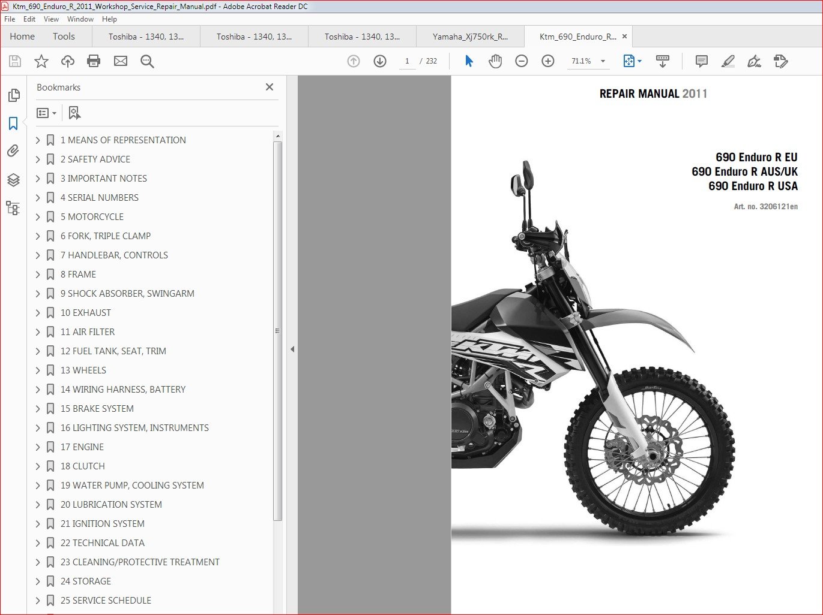823x615 pixels.
Task: Open the Layers panel icon
Action: click(13, 179)
